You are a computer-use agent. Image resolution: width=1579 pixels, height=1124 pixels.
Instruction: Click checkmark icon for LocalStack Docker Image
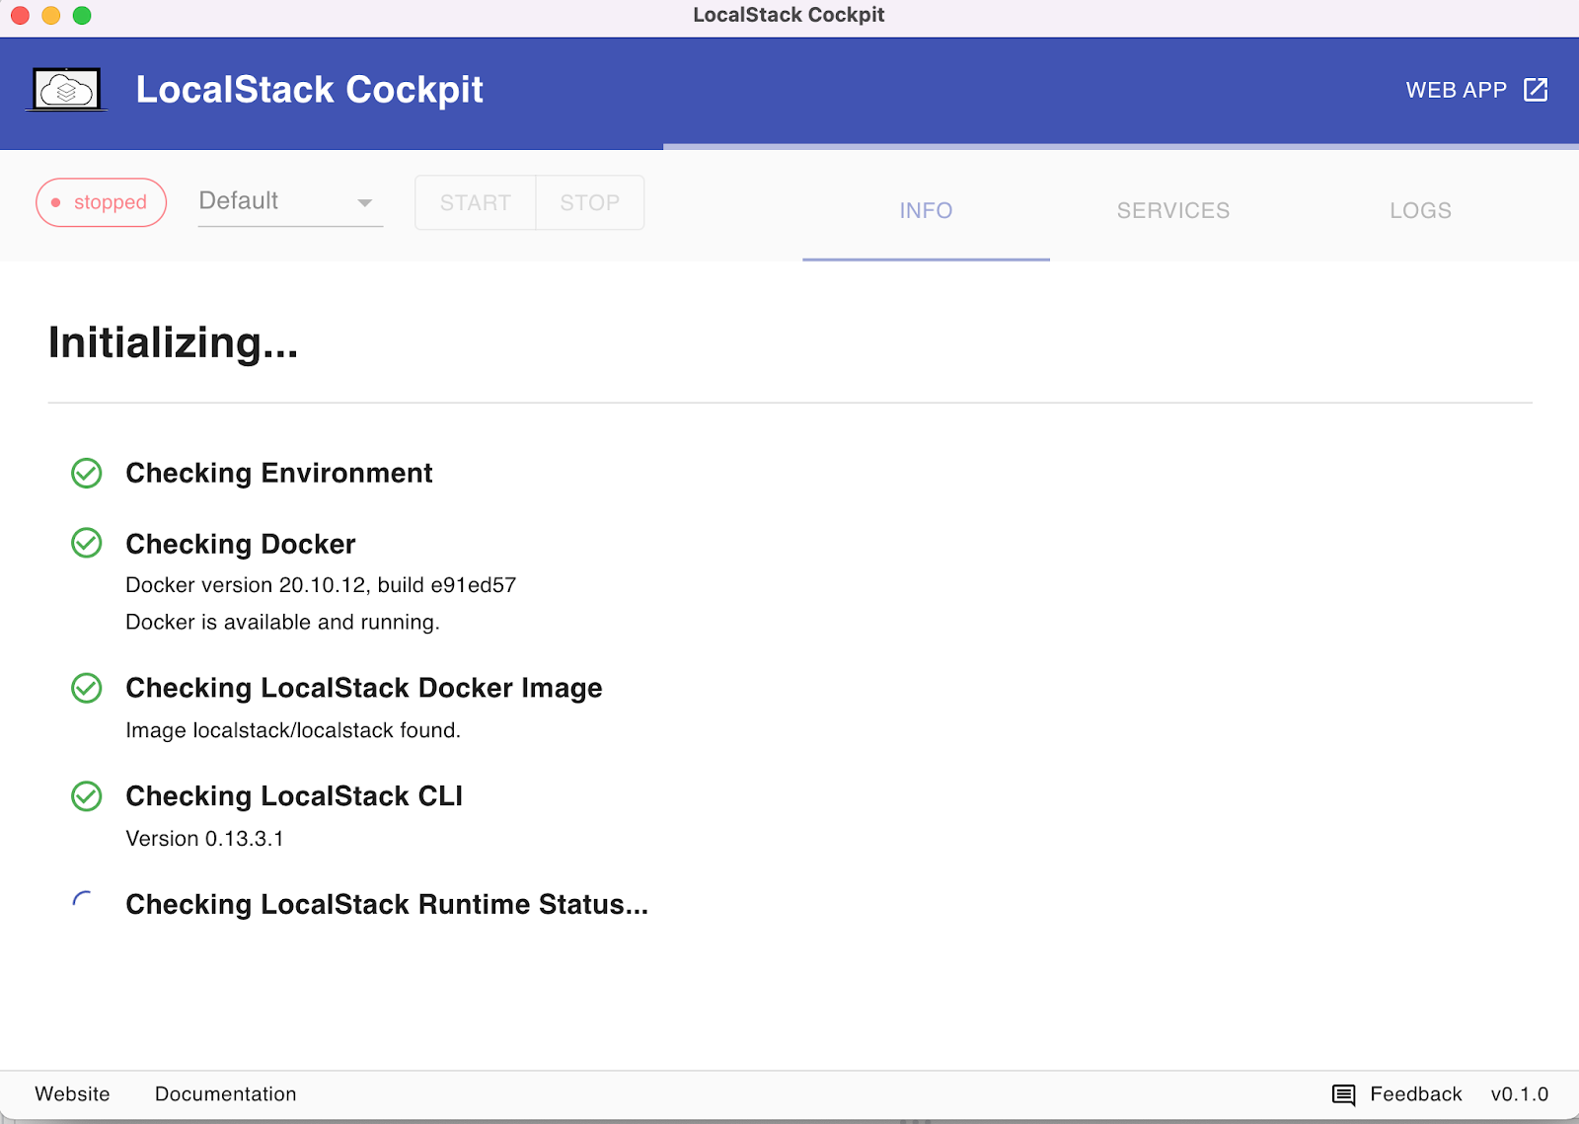[87, 688]
